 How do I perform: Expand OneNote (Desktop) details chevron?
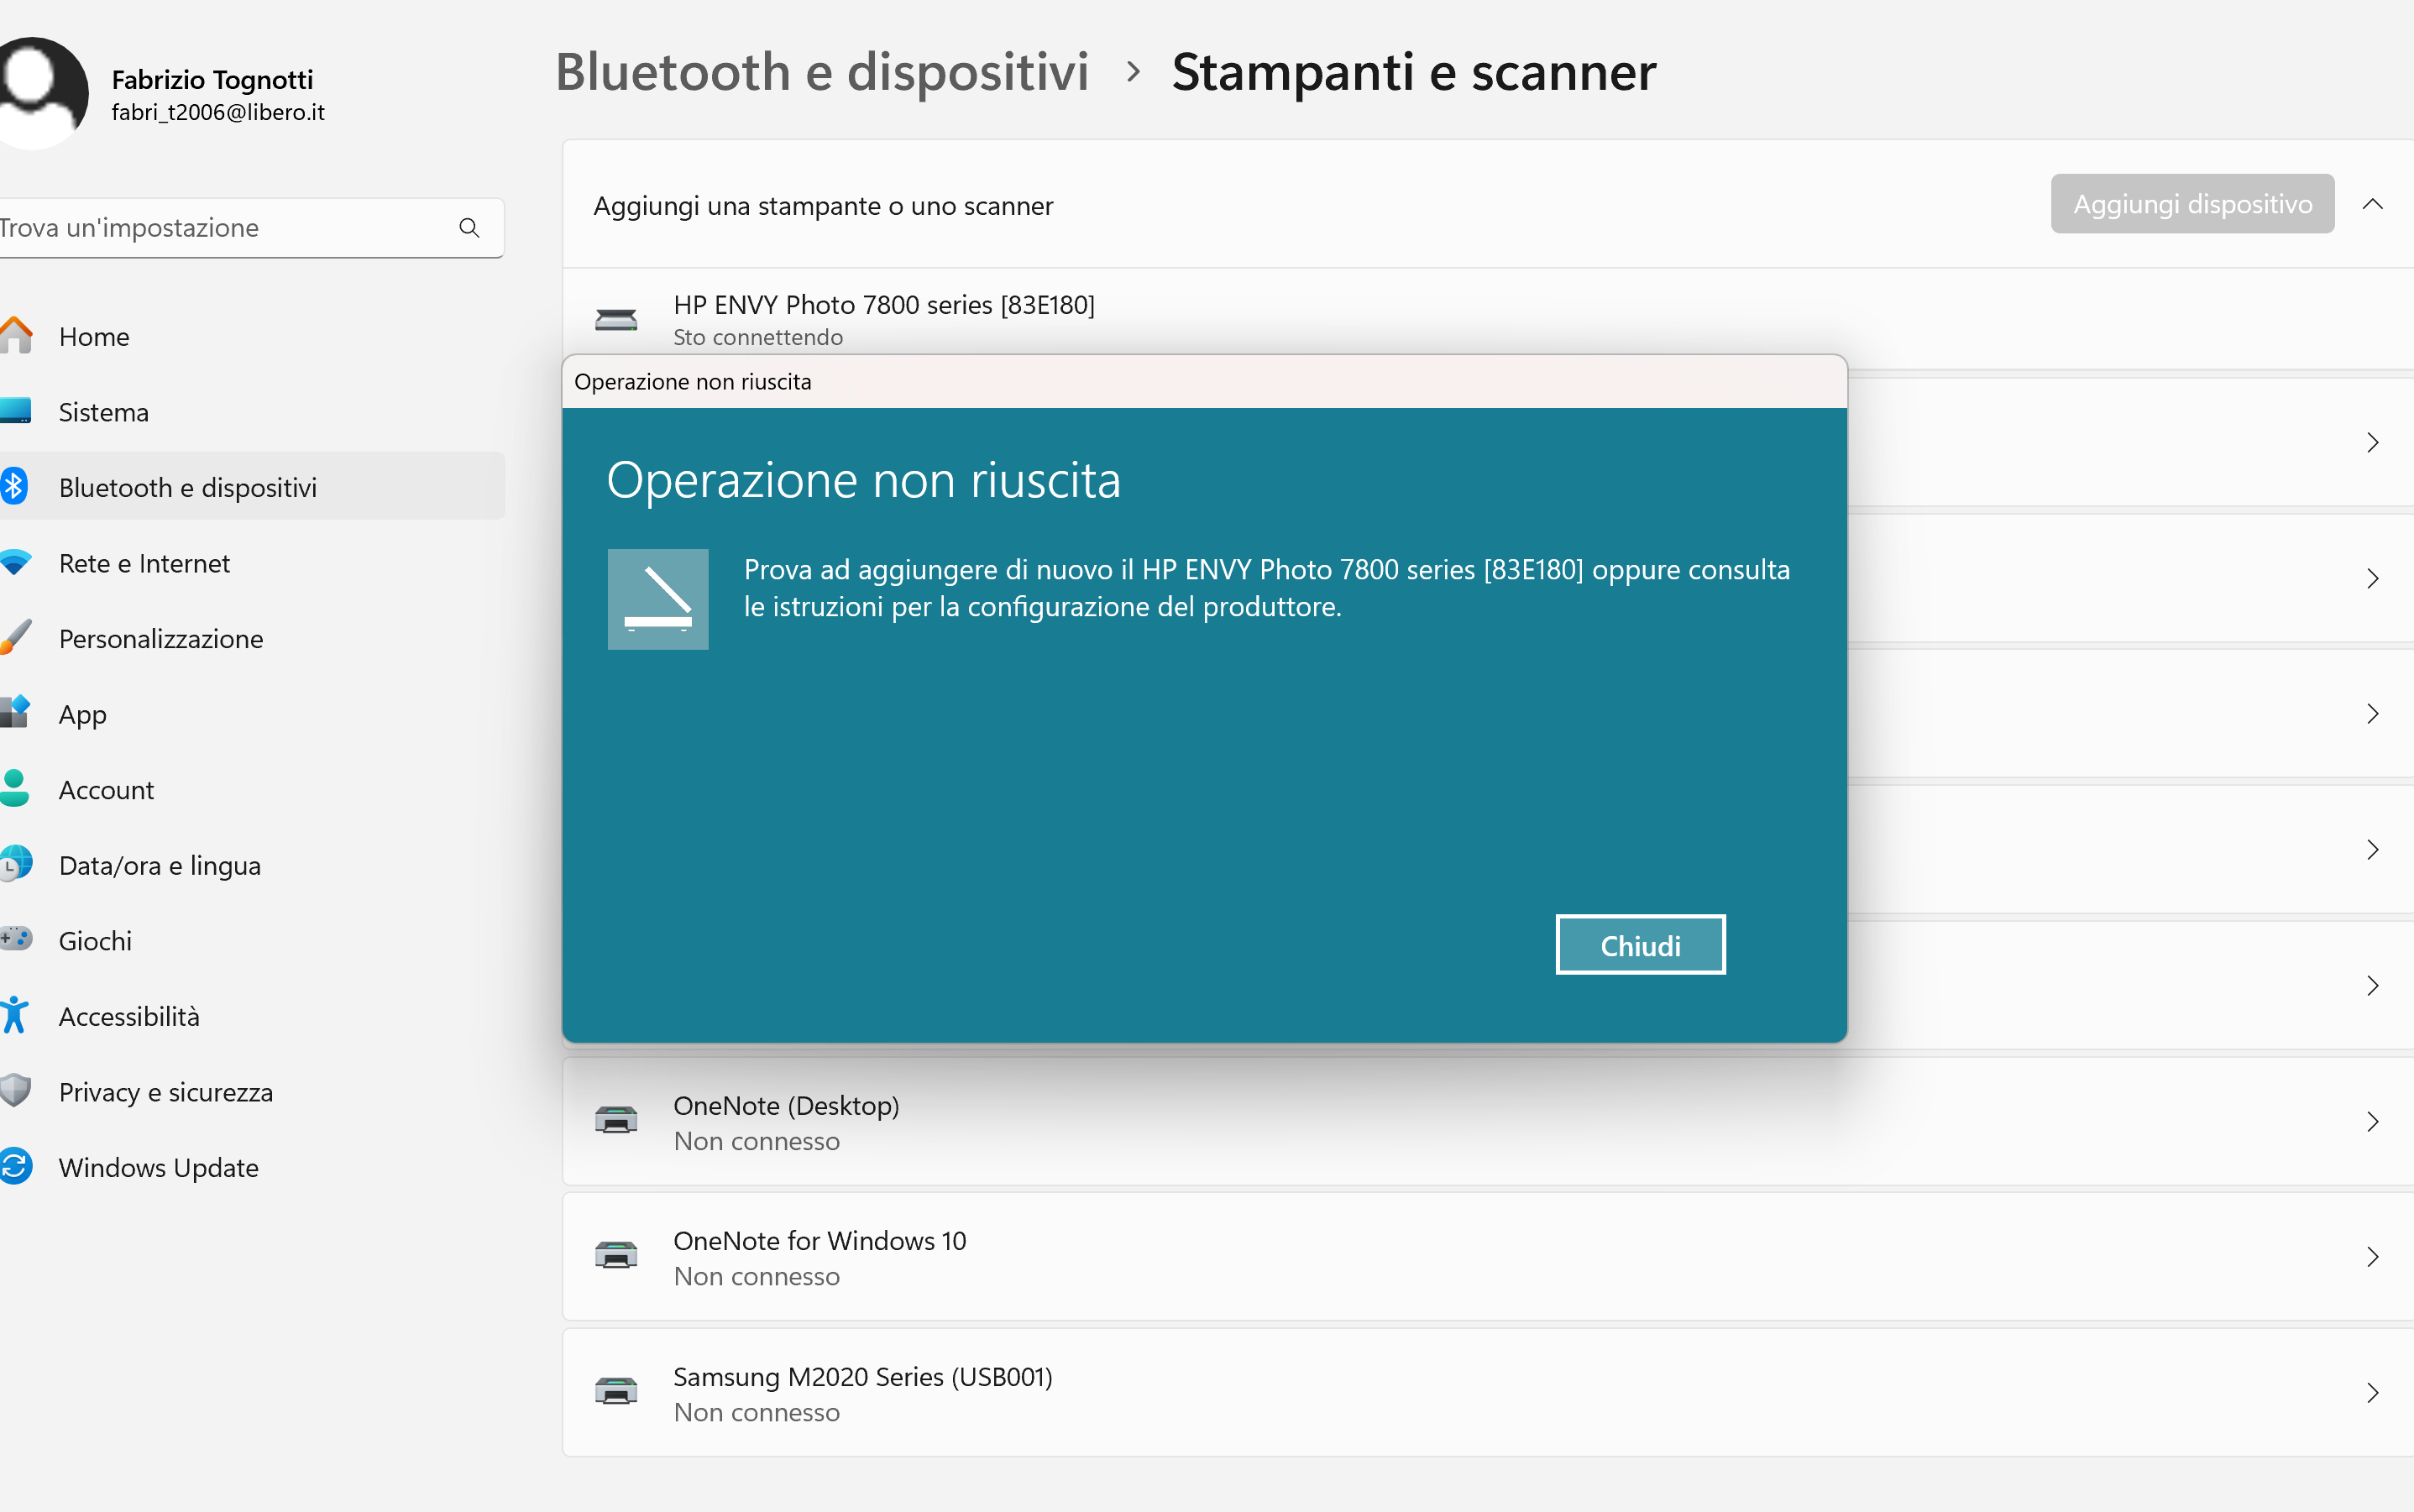tap(2372, 1121)
